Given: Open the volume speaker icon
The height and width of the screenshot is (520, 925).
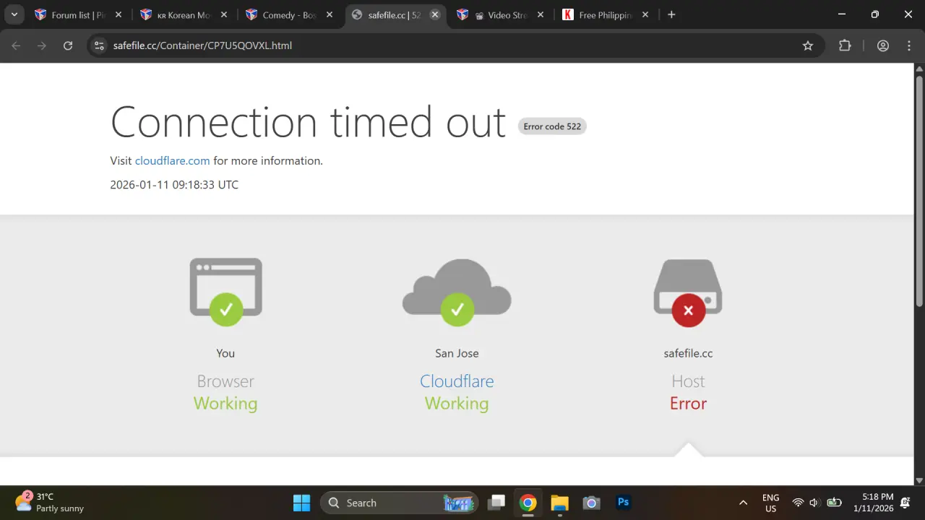Looking at the screenshot, I should [x=814, y=503].
